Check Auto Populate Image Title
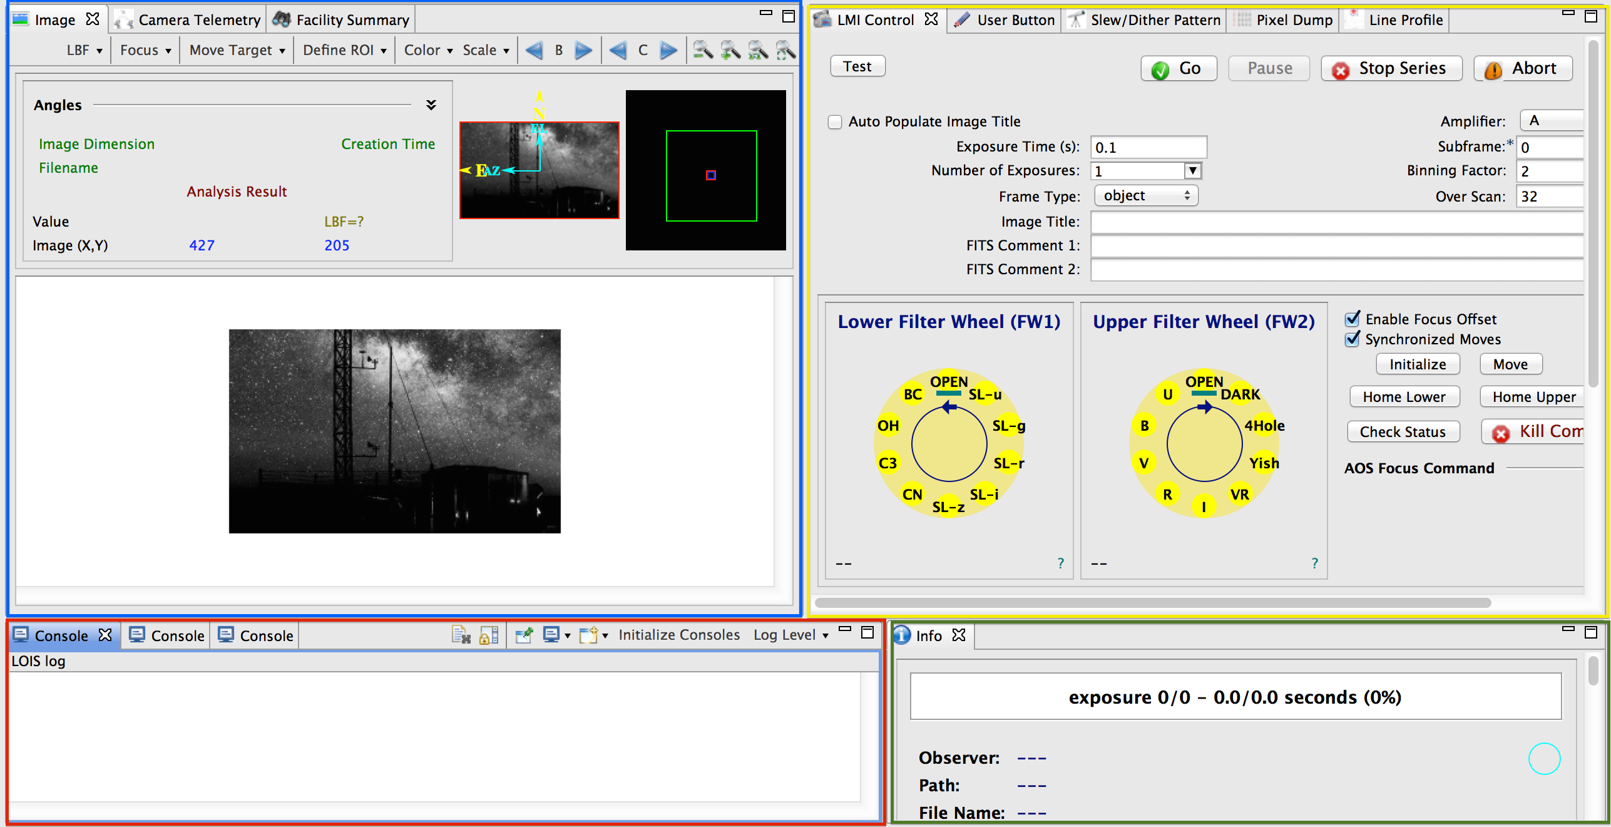 coord(835,121)
